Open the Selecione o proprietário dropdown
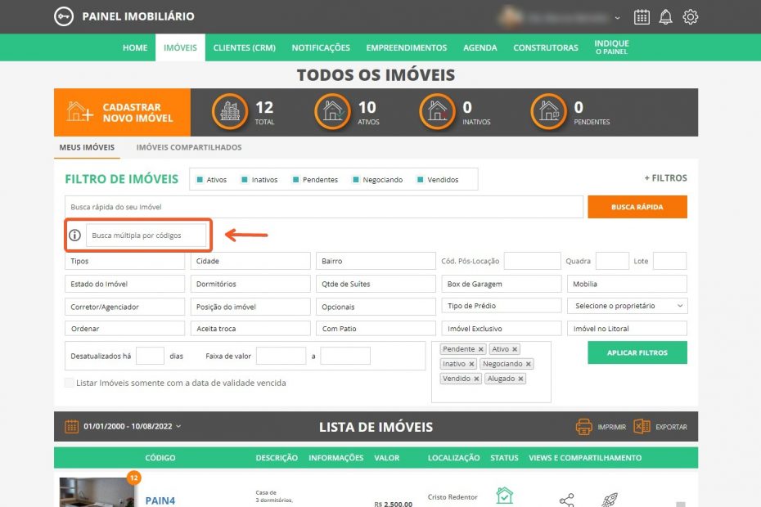This screenshot has width=761, height=507. pos(627,306)
